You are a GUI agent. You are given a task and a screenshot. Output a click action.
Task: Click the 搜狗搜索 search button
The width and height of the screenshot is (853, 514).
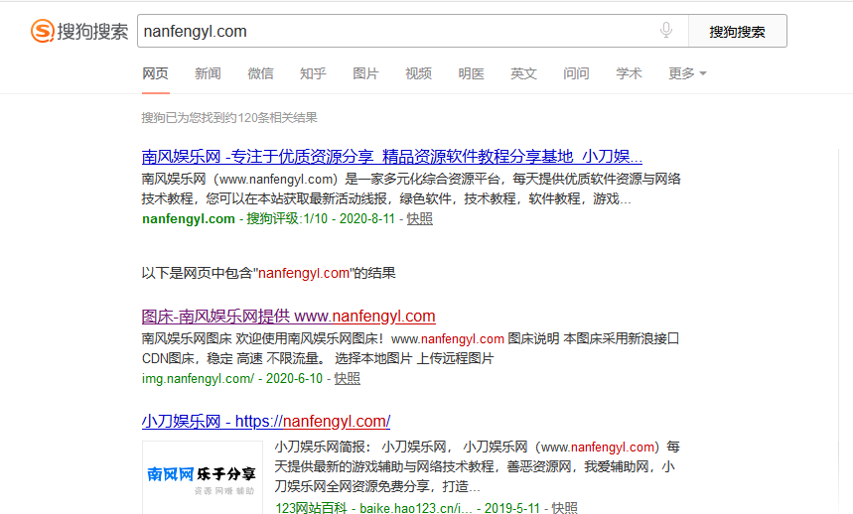pos(737,31)
